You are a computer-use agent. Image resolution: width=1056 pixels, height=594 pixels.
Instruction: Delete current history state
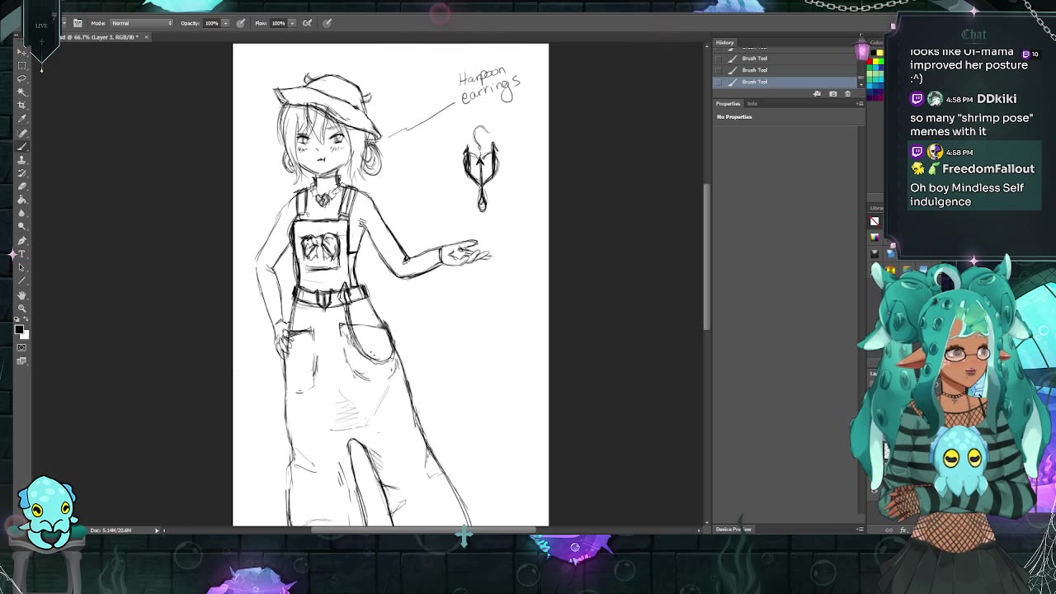(847, 94)
